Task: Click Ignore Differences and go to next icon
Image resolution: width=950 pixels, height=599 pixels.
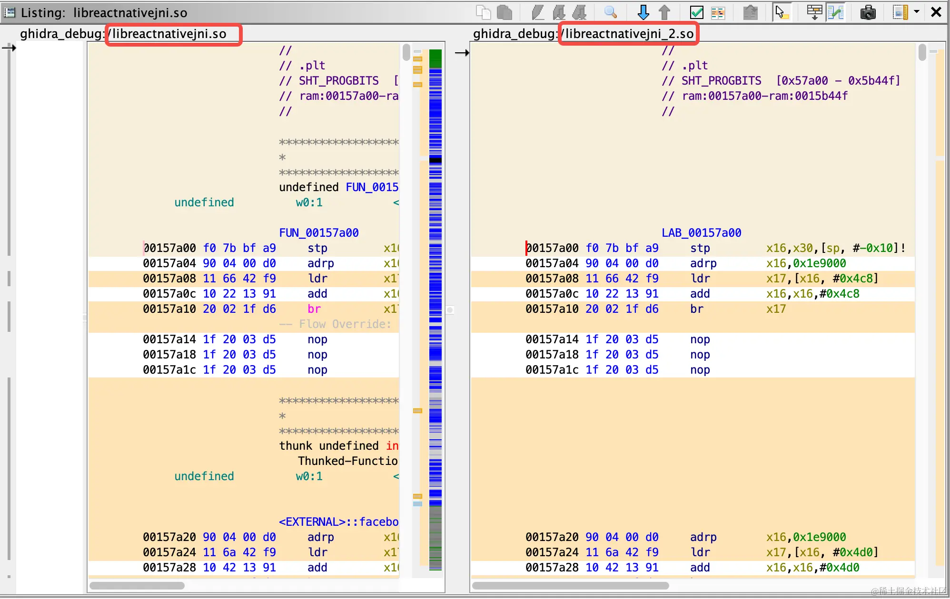Action: 579,12
